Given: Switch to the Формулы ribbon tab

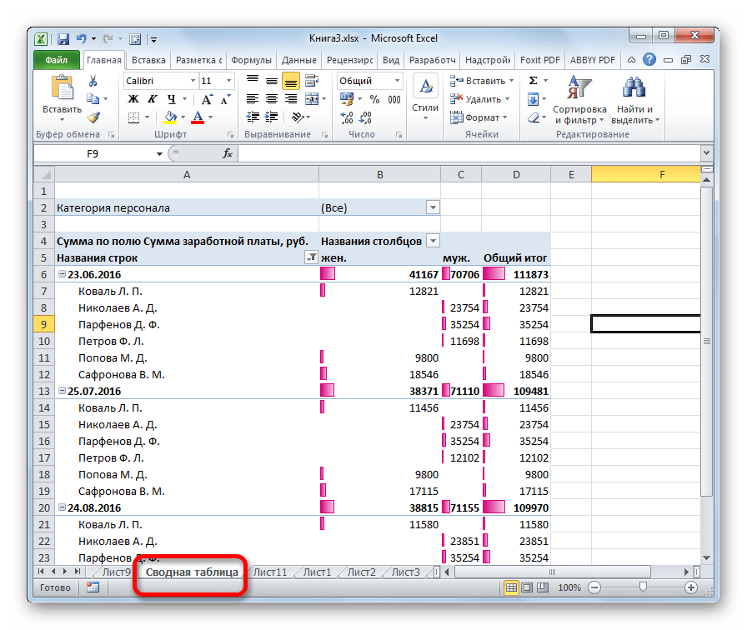Looking at the screenshot, I should (251, 60).
